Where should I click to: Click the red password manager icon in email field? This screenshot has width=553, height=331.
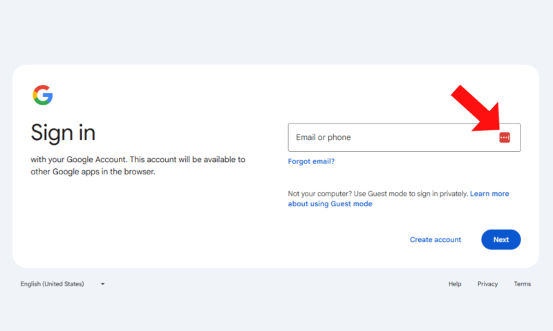505,137
